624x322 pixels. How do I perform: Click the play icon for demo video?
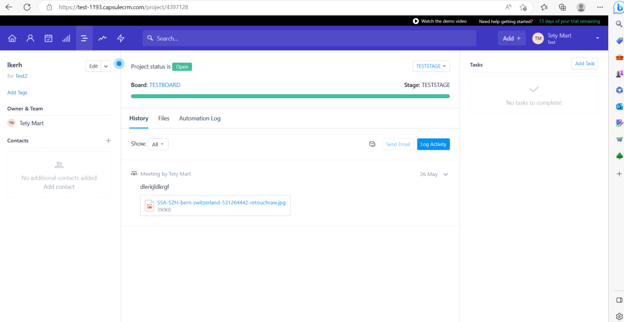(x=416, y=21)
